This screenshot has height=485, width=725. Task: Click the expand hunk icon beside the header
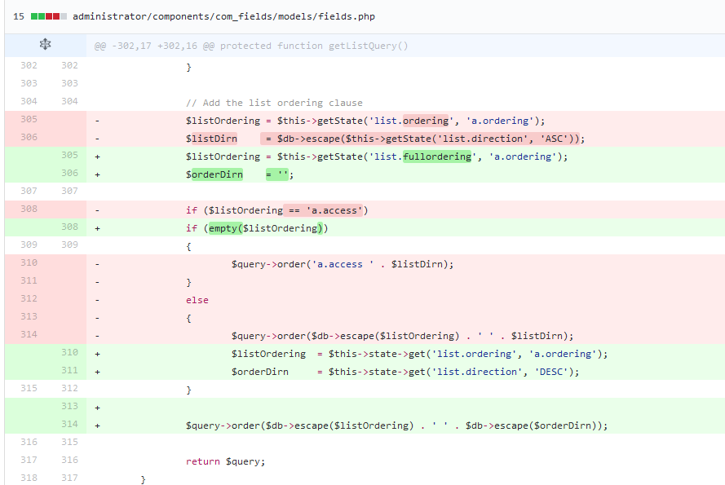(45, 44)
